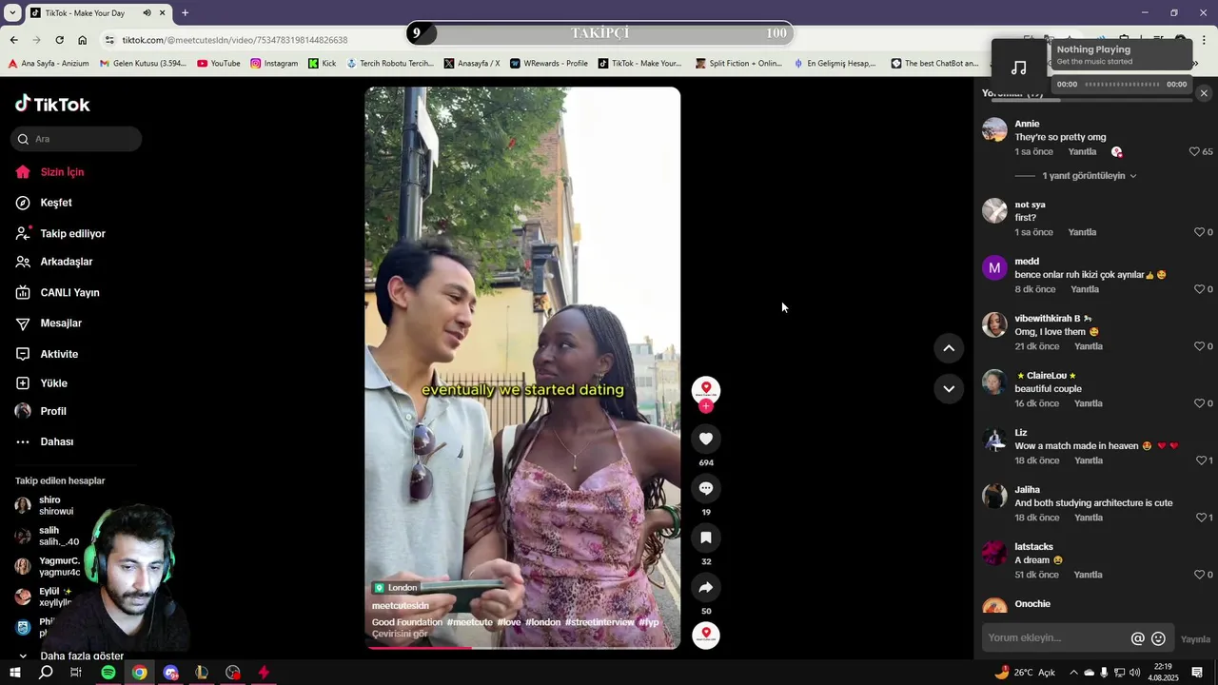Like Liz's comment
The width and height of the screenshot is (1218, 685).
click(x=1201, y=460)
